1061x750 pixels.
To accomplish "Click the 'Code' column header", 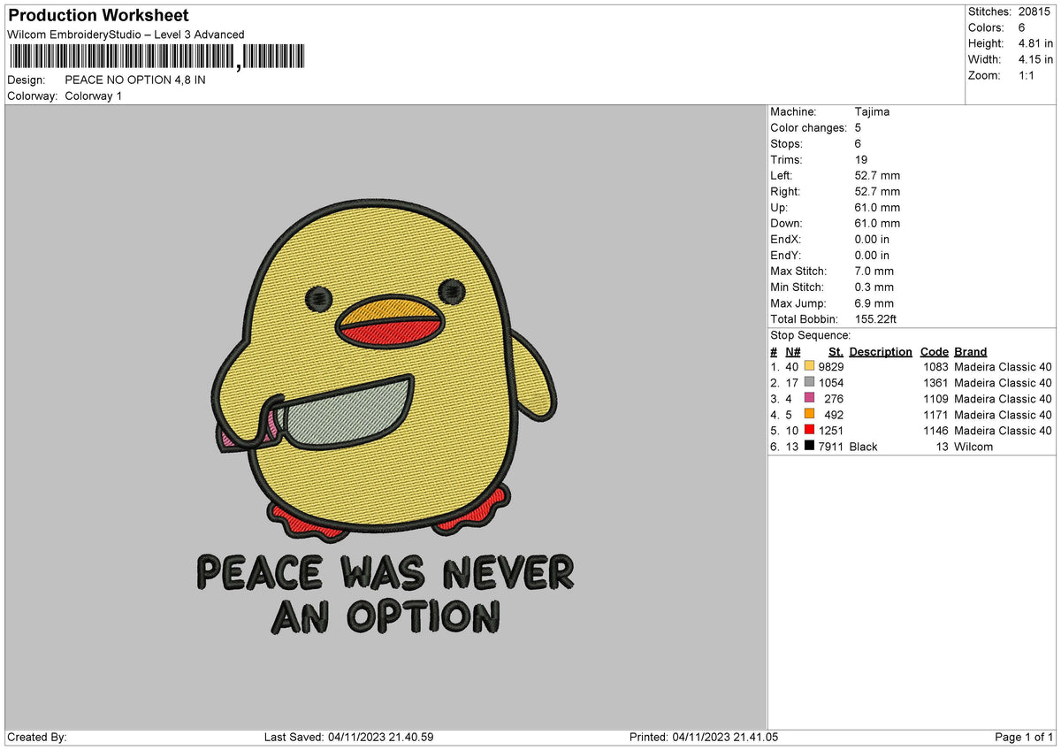I will click(x=934, y=351).
